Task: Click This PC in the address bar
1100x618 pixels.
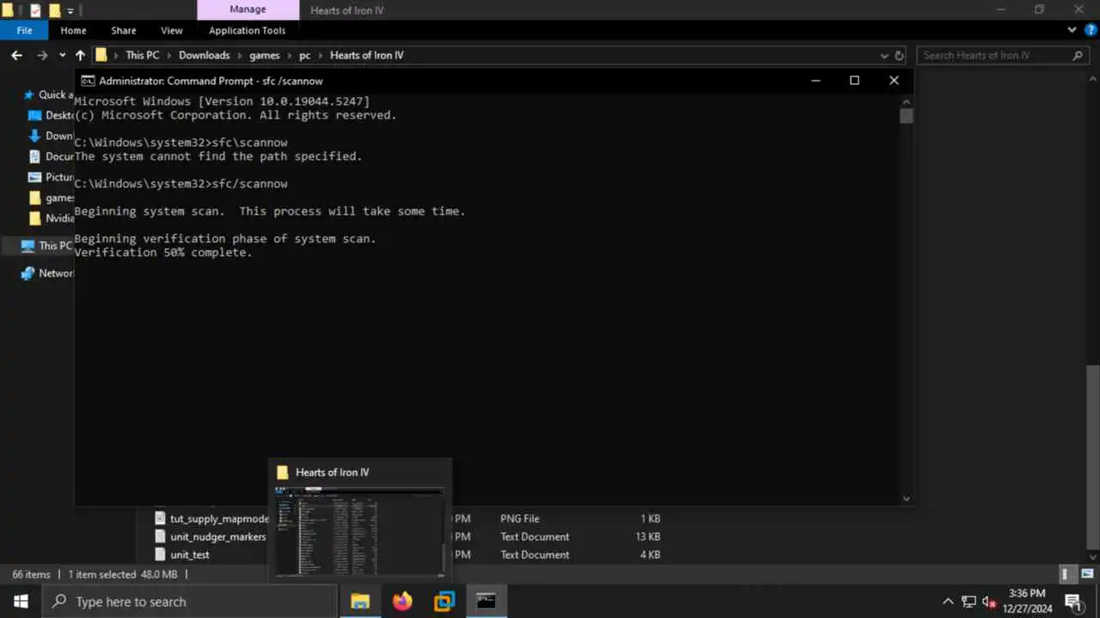Action: coord(142,55)
